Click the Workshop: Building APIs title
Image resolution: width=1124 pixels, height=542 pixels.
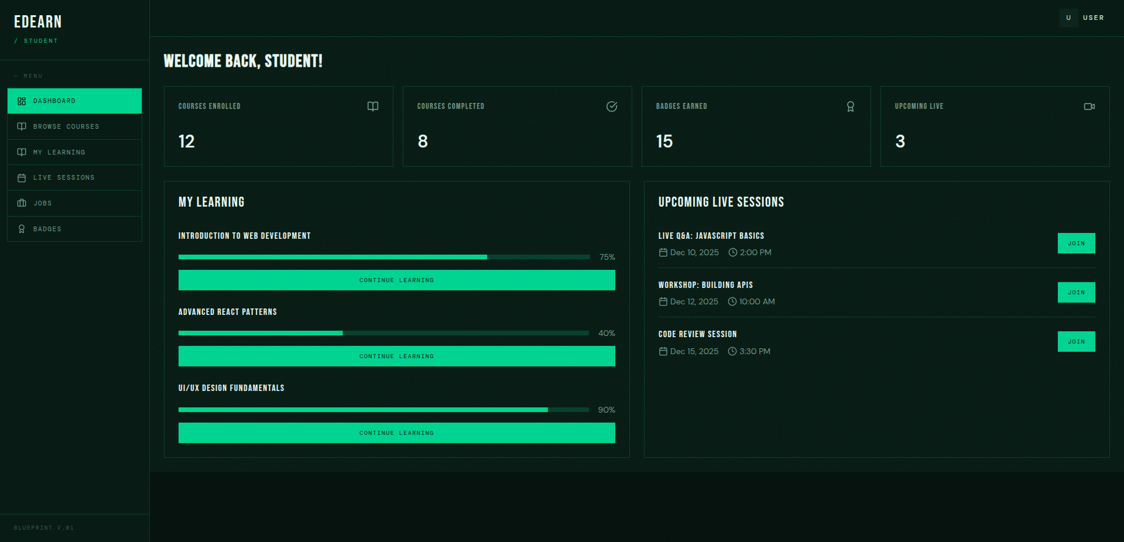coord(705,285)
